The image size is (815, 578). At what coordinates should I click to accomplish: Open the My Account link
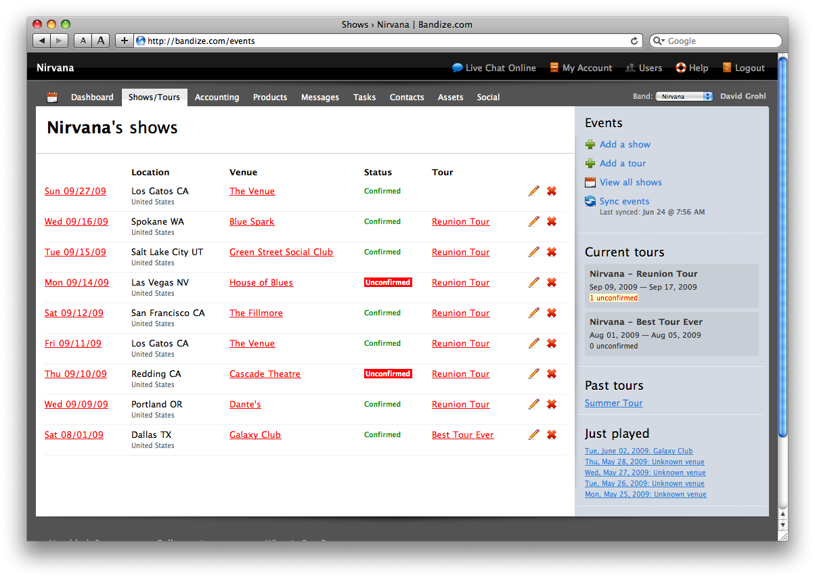[x=587, y=68]
